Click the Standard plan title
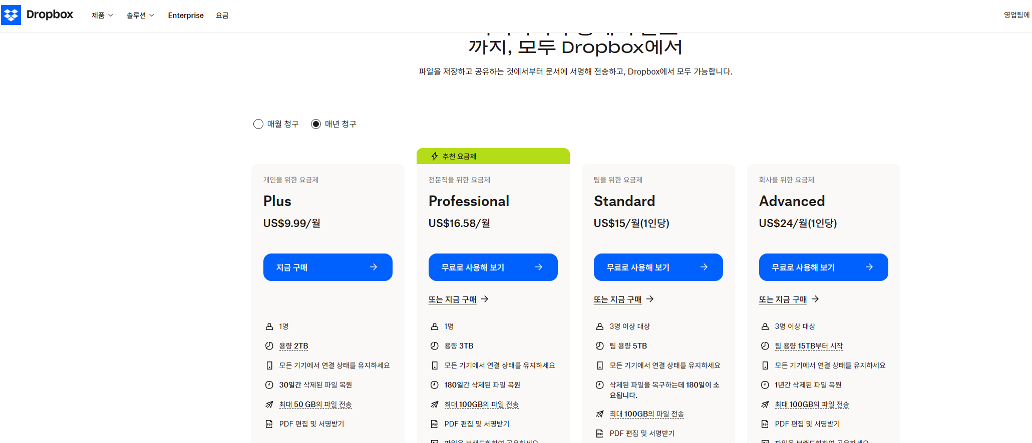Viewport: 1032px width, 443px height. click(x=624, y=201)
